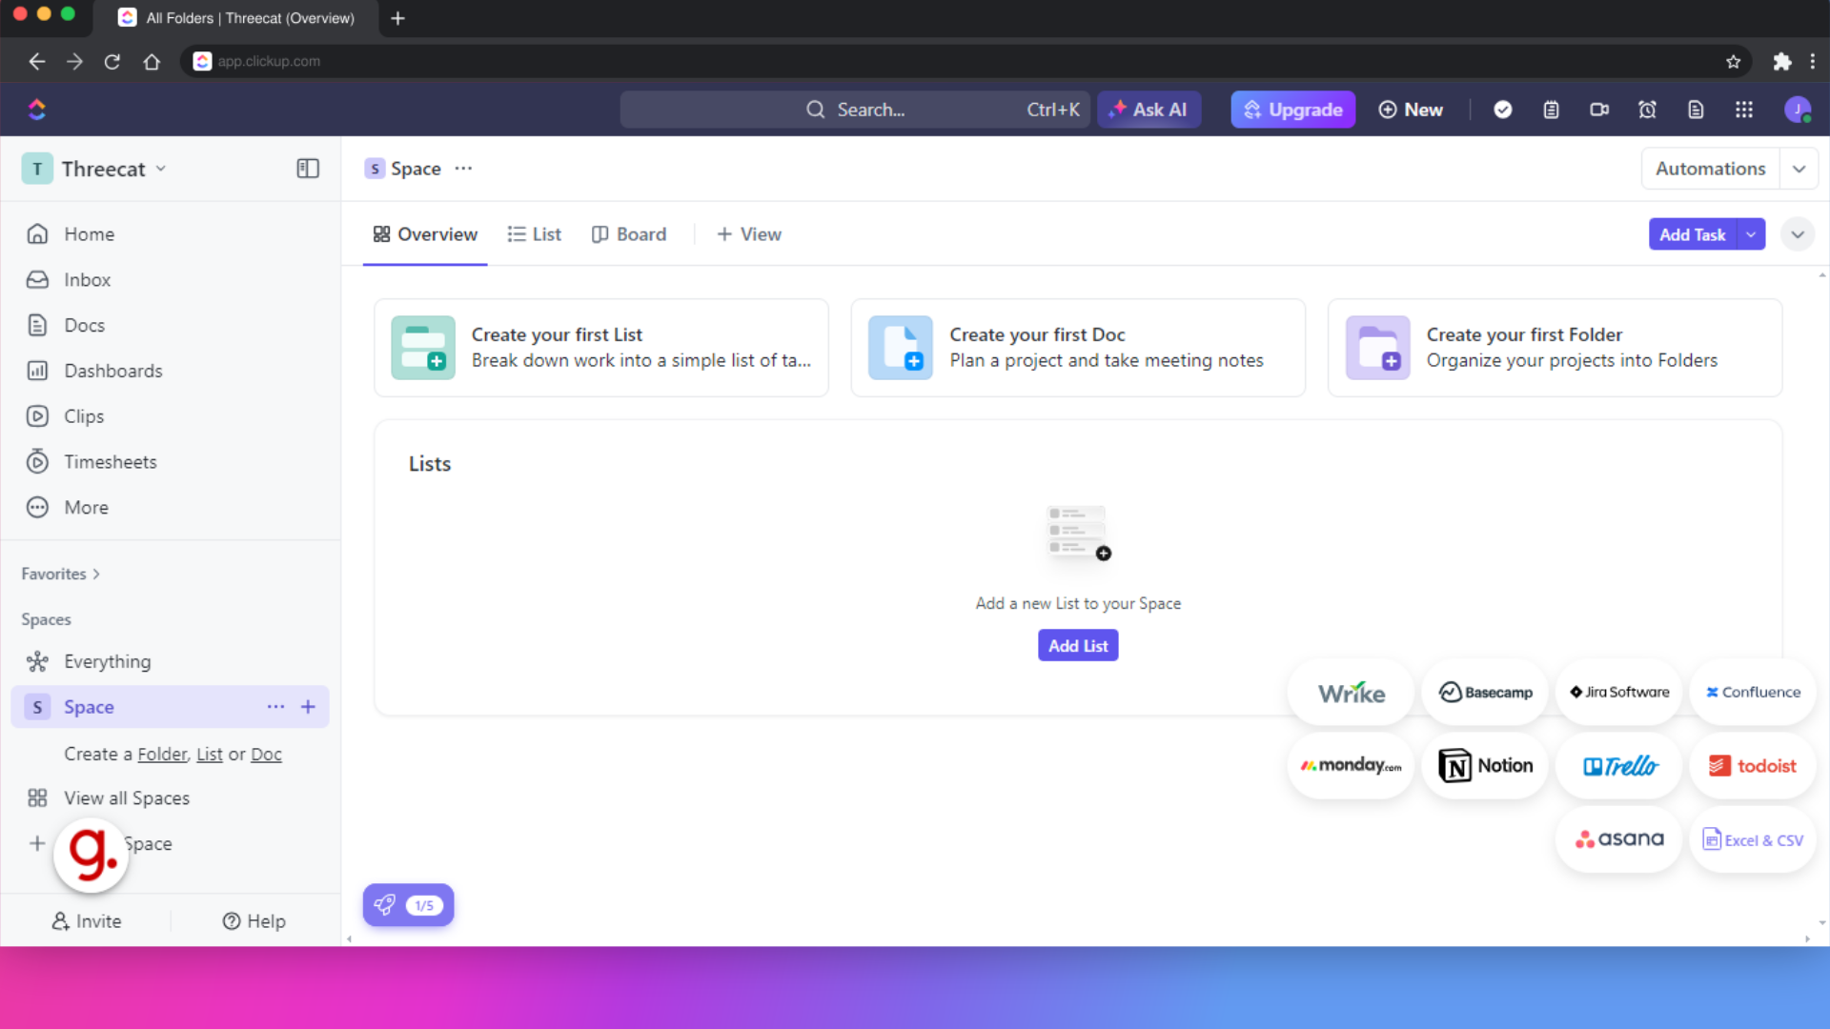Expand the Favorites section
The image size is (1830, 1029).
tap(61, 574)
